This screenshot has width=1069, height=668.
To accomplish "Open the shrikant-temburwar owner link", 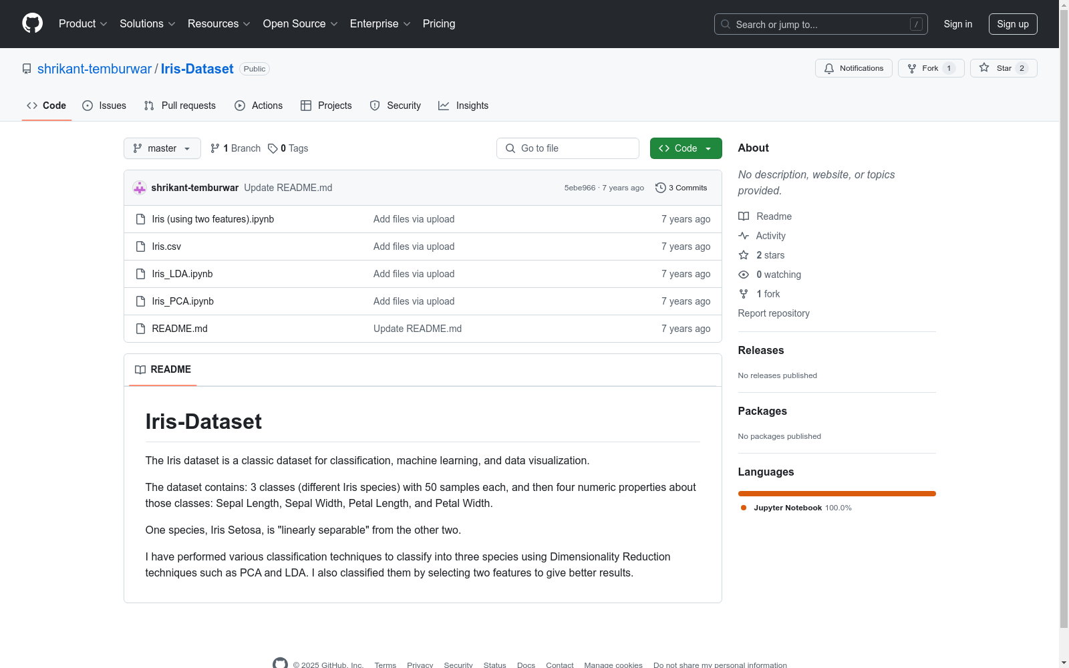I will click(x=95, y=69).
